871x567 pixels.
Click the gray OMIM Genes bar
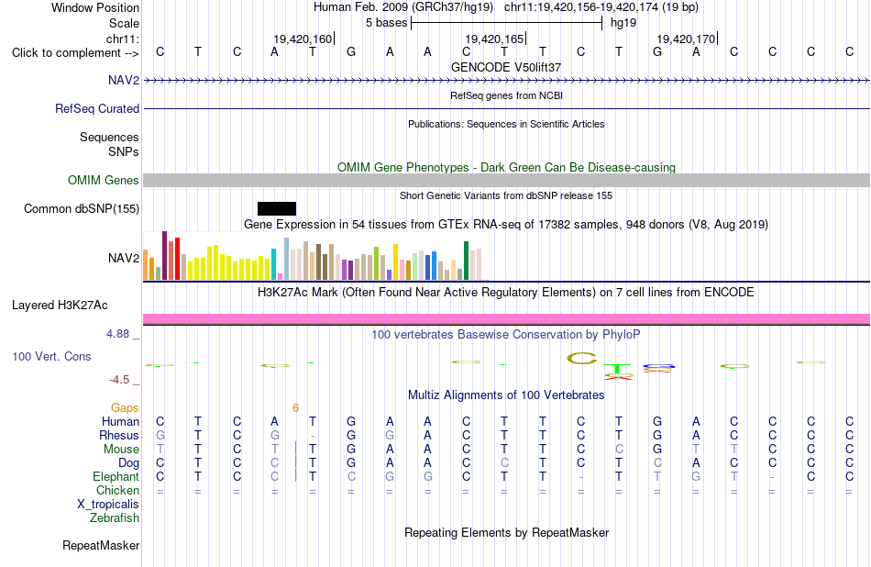[507, 180]
